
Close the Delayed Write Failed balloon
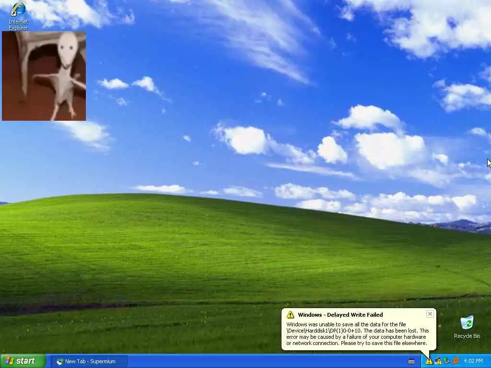(430, 314)
